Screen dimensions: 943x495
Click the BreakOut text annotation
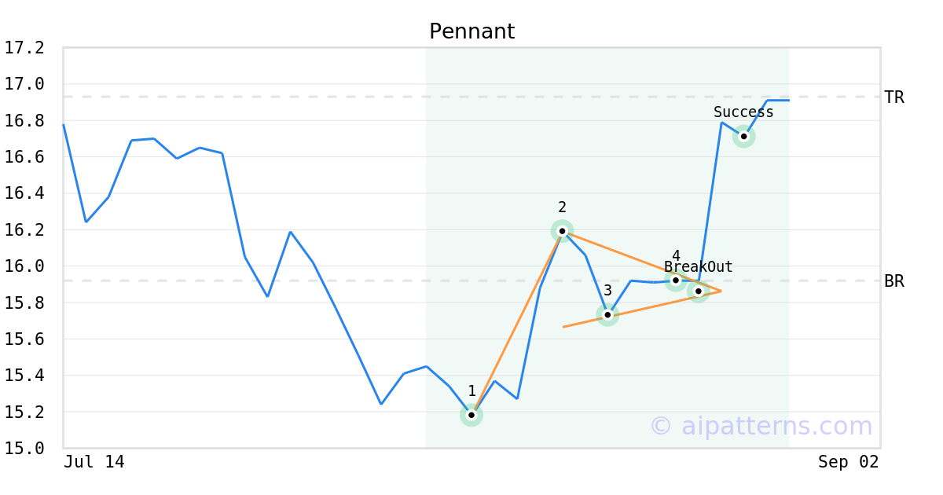(699, 267)
